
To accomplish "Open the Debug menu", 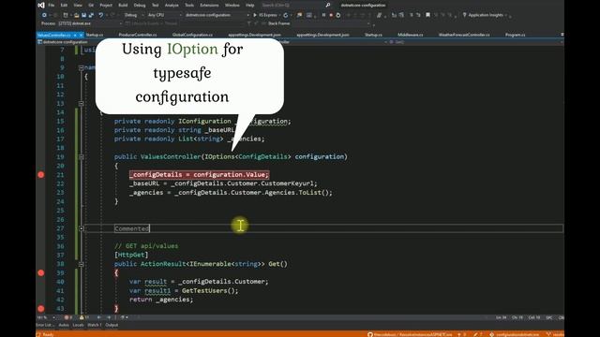I will [x=140, y=5].
